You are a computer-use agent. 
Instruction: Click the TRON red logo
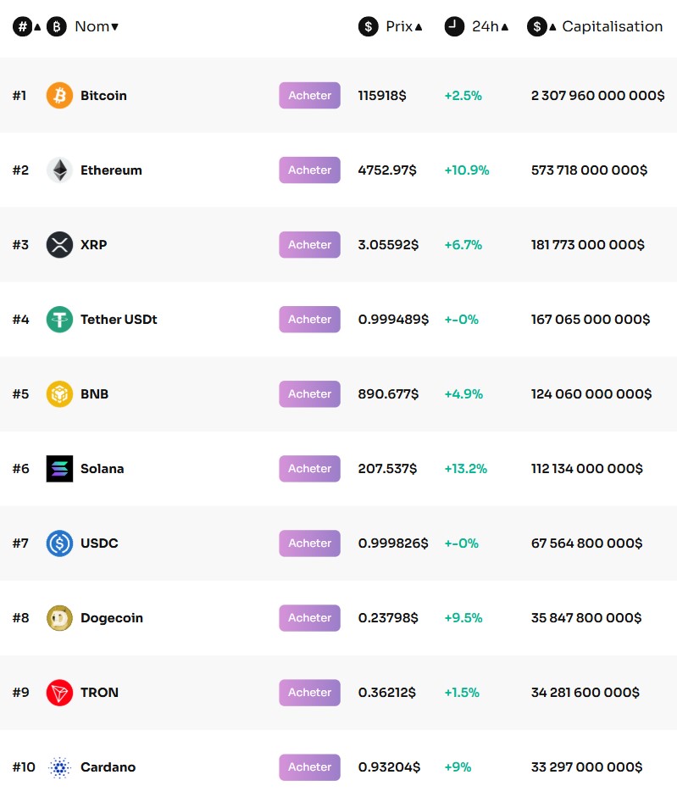point(58,693)
